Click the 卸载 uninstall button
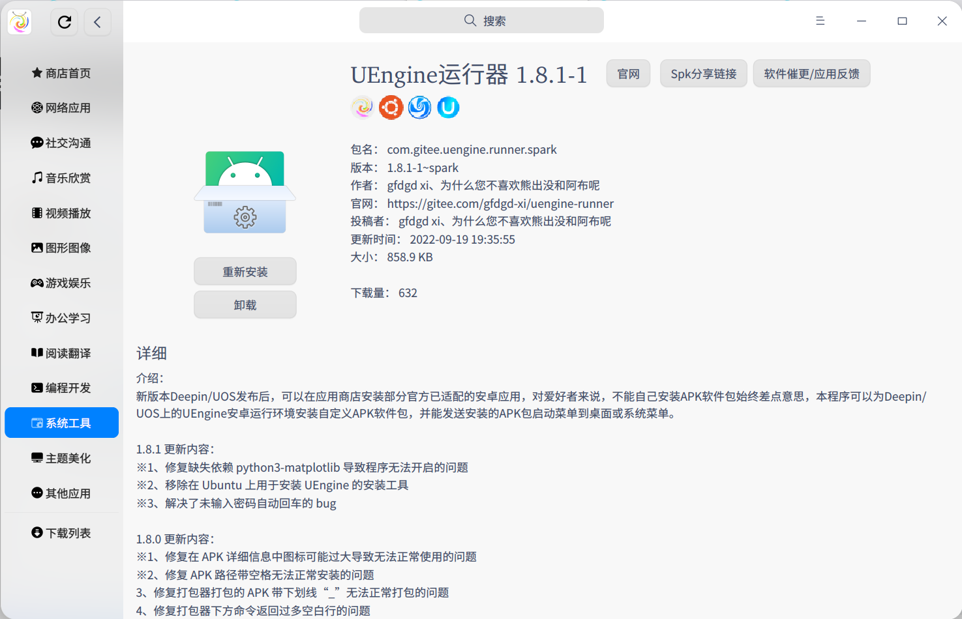 click(x=245, y=304)
